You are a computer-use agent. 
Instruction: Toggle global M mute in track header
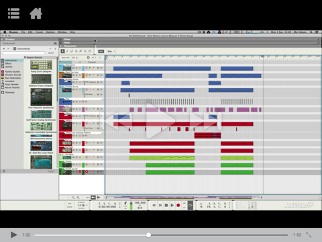[x=73, y=58]
